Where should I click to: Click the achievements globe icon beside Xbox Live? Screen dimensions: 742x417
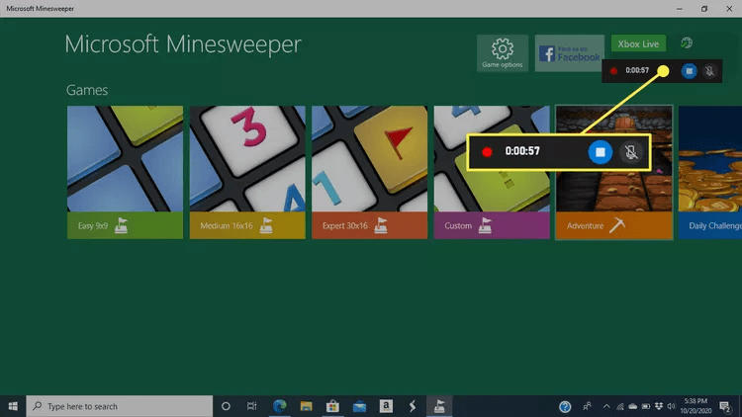687,43
